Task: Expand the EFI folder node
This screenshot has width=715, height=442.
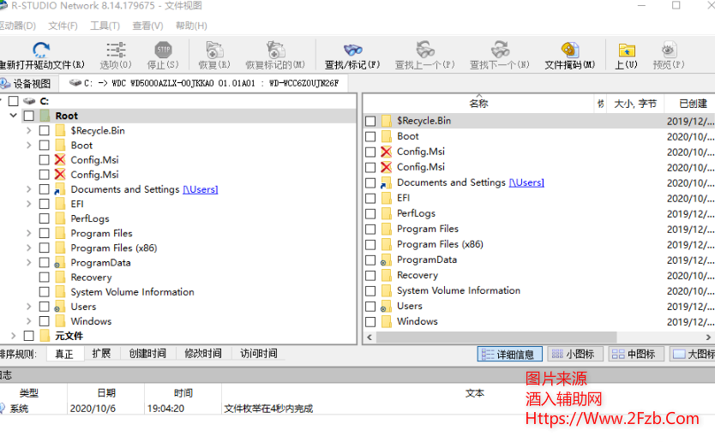Action: click(x=29, y=204)
